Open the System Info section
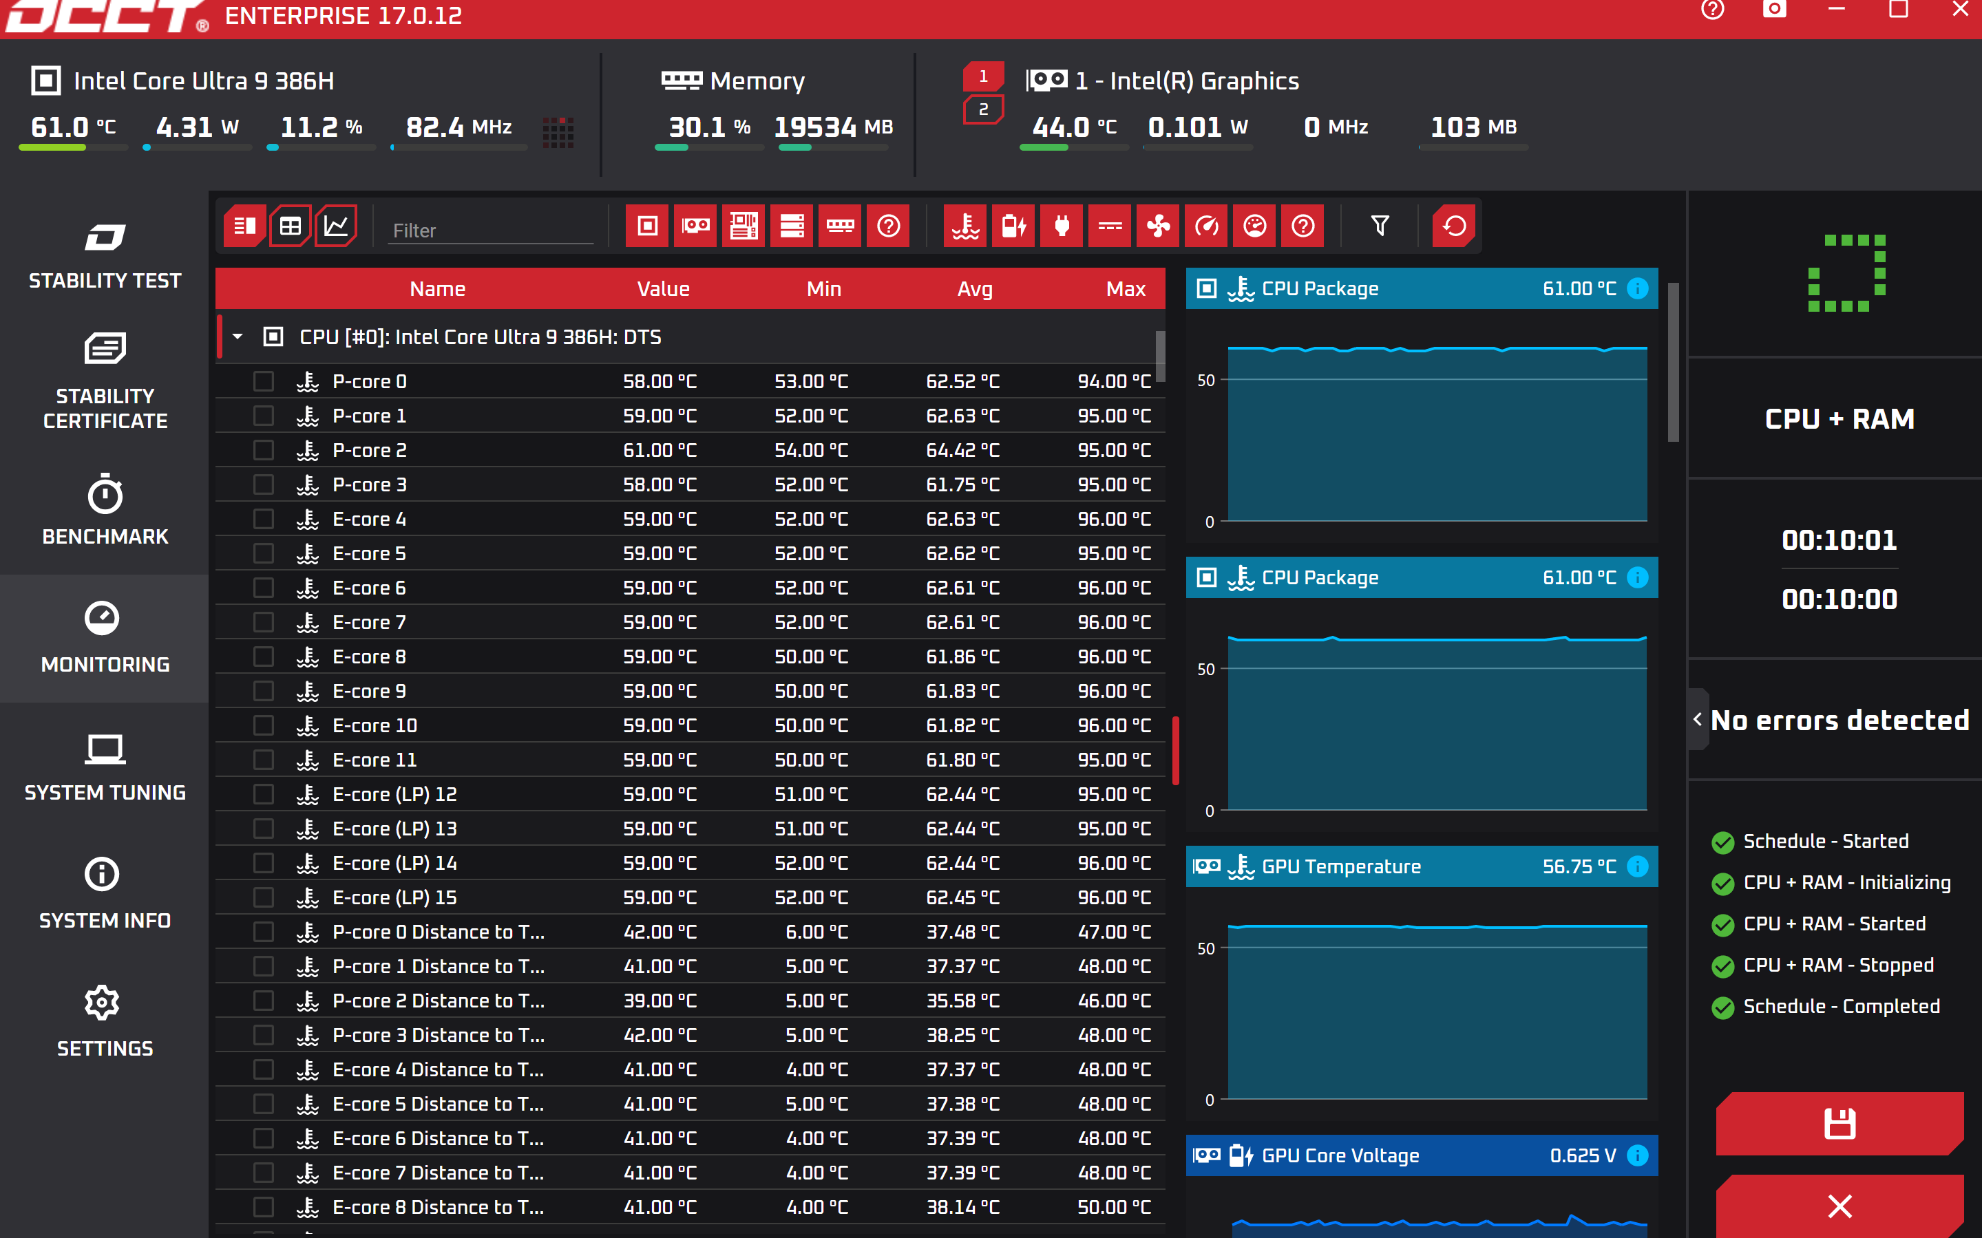This screenshot has width=1982, height=1238. tap(105, 894)
